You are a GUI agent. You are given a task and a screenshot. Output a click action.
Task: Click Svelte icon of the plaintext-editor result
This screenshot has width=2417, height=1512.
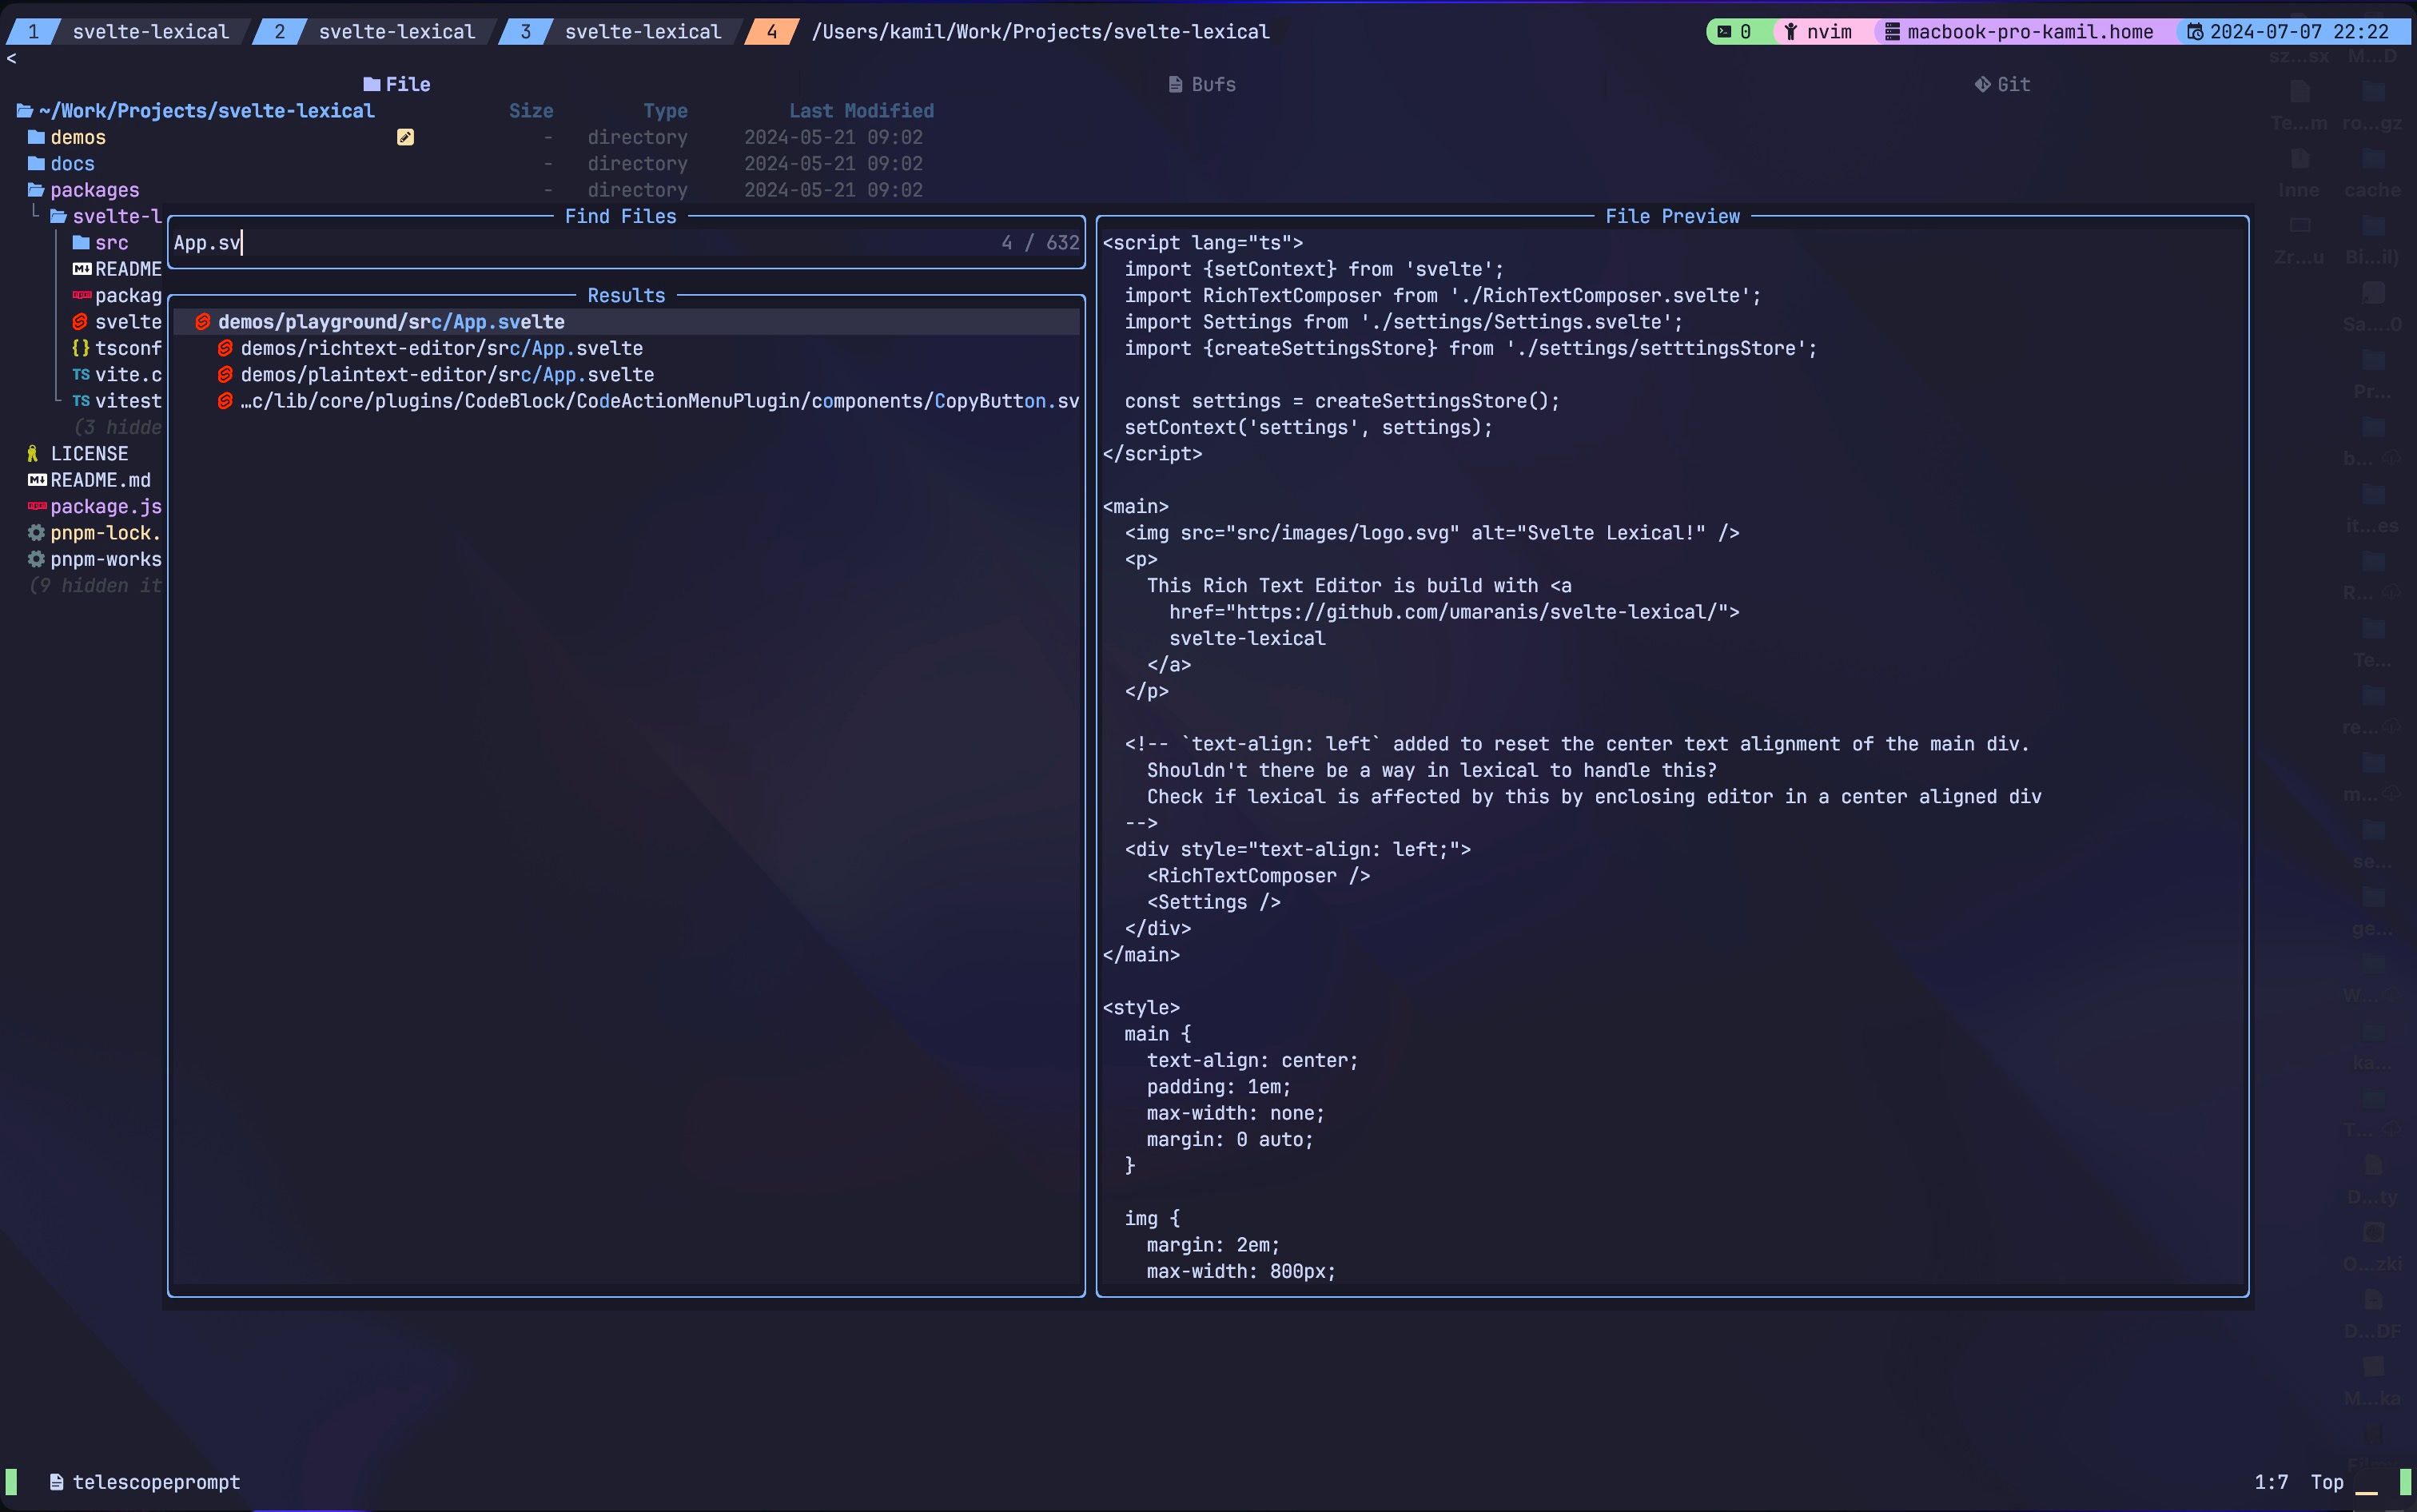point(225,375)
